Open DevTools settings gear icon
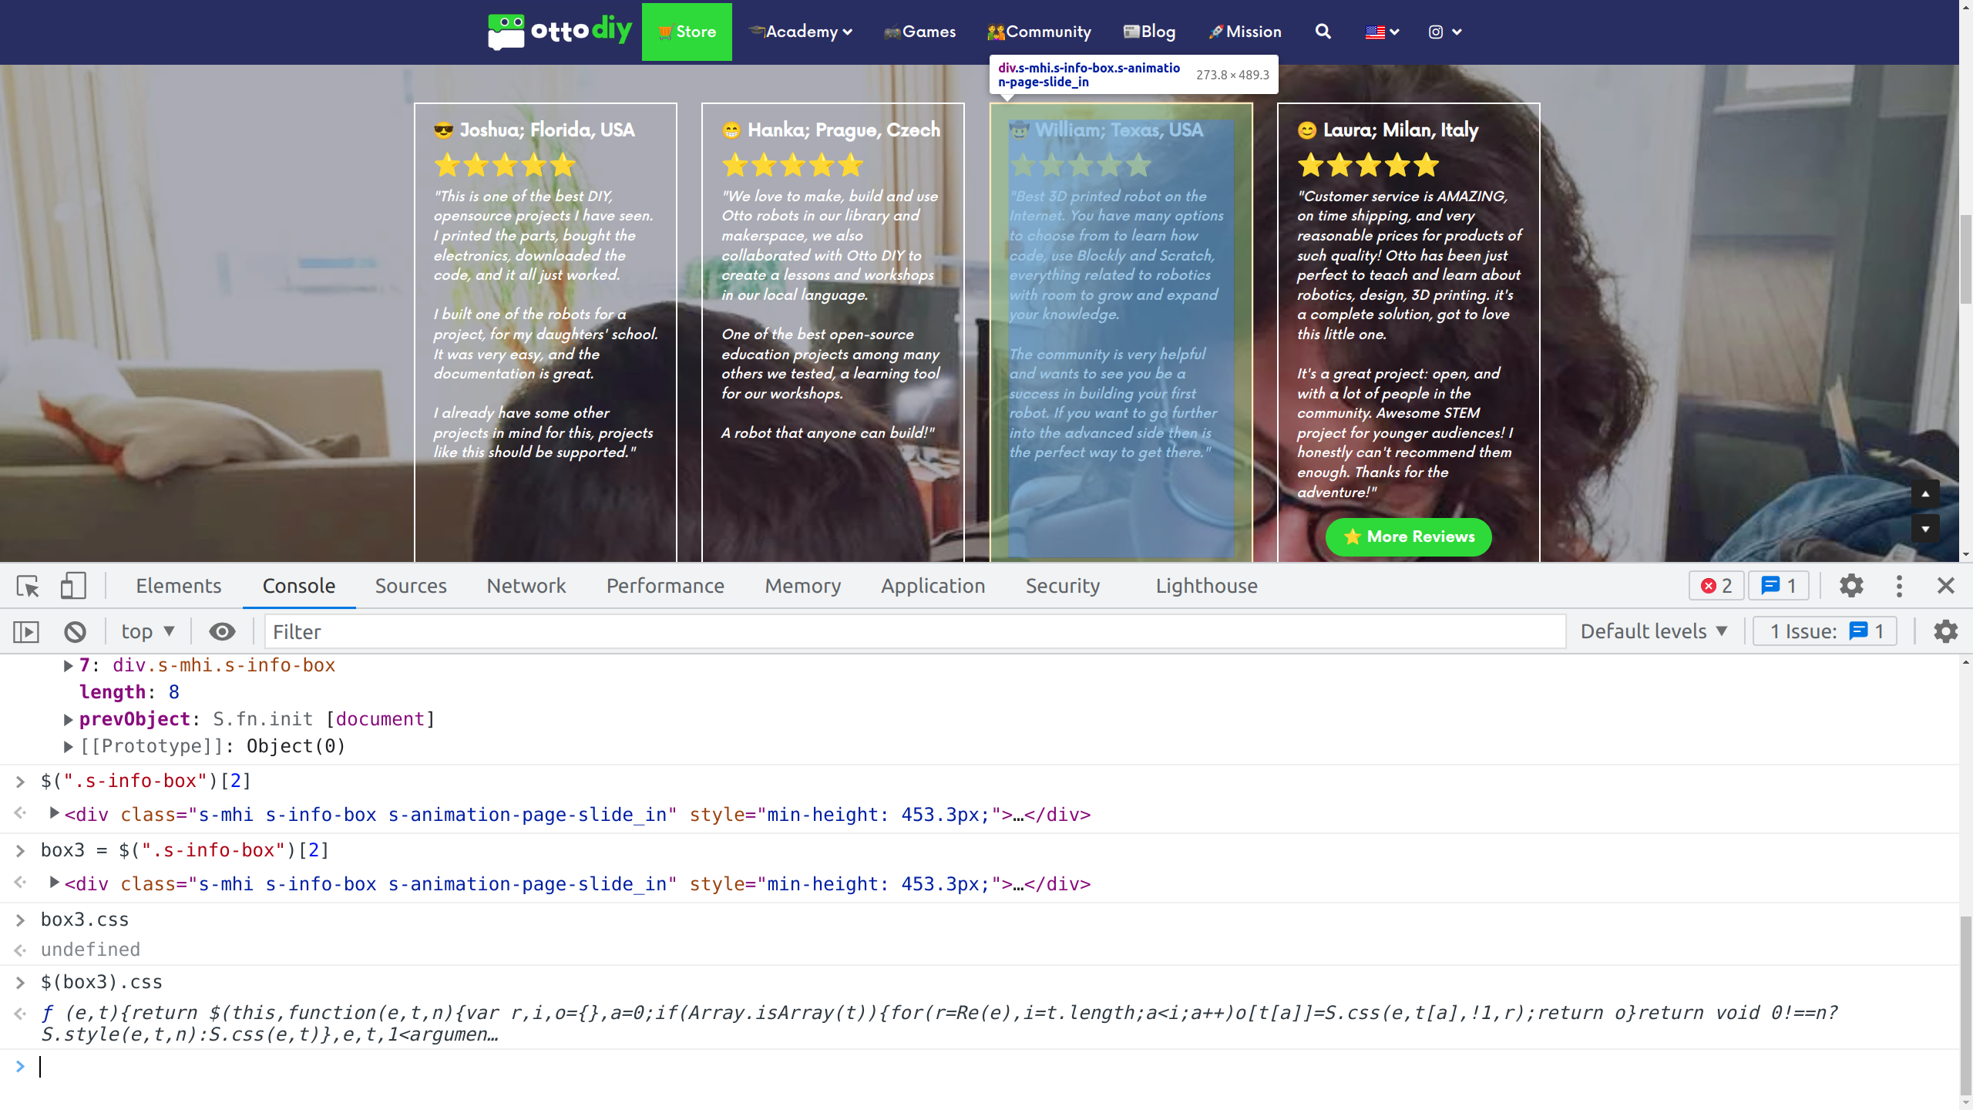The width and height of the screenshot is (1973, 1110). coord(1851,587)
